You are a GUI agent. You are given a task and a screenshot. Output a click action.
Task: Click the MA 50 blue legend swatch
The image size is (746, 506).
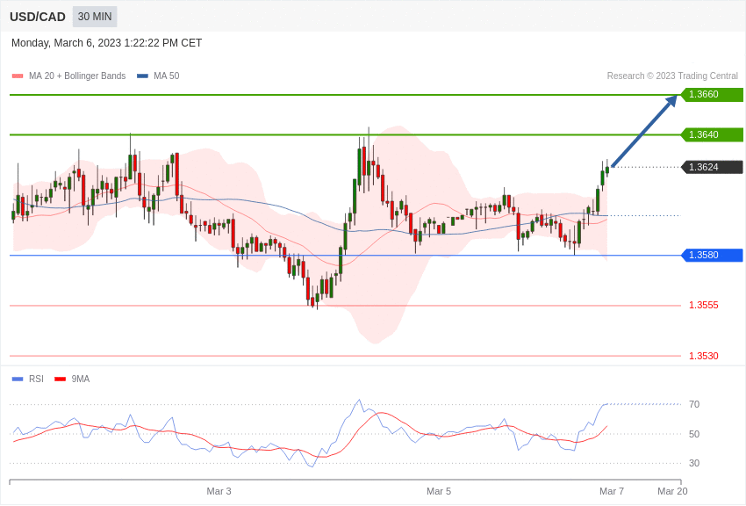(x=142, y=76)
